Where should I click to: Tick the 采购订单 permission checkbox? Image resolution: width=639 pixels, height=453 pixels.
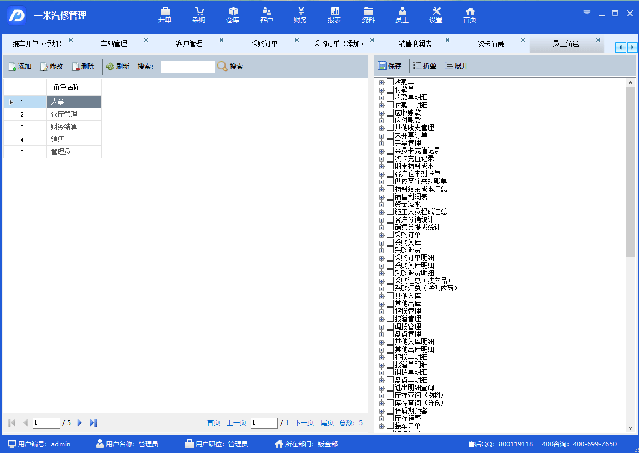[x=390, y=235]
